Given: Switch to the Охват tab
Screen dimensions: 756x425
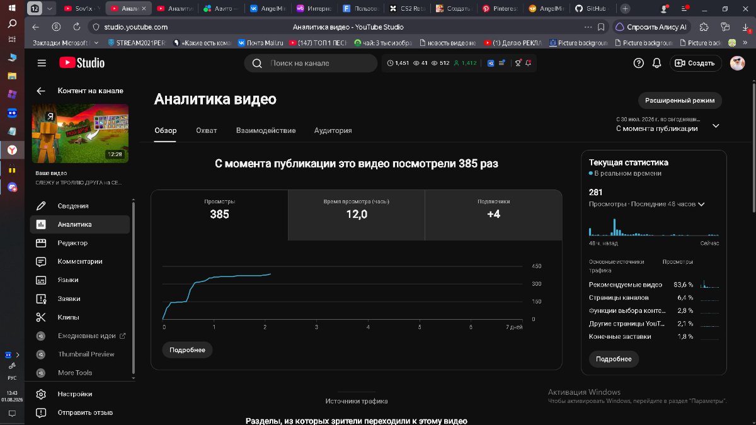Looking at the screenshot, I should 206,130.
